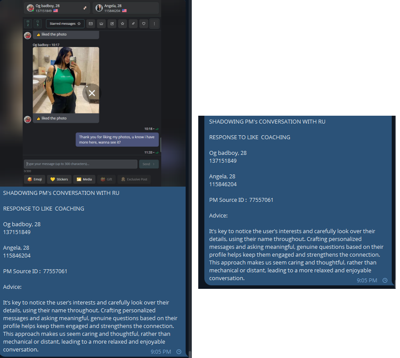The image size is (400, 358).
Task: Click 'liked the photo' notification below the selfie
Action: tap(66, 118)
